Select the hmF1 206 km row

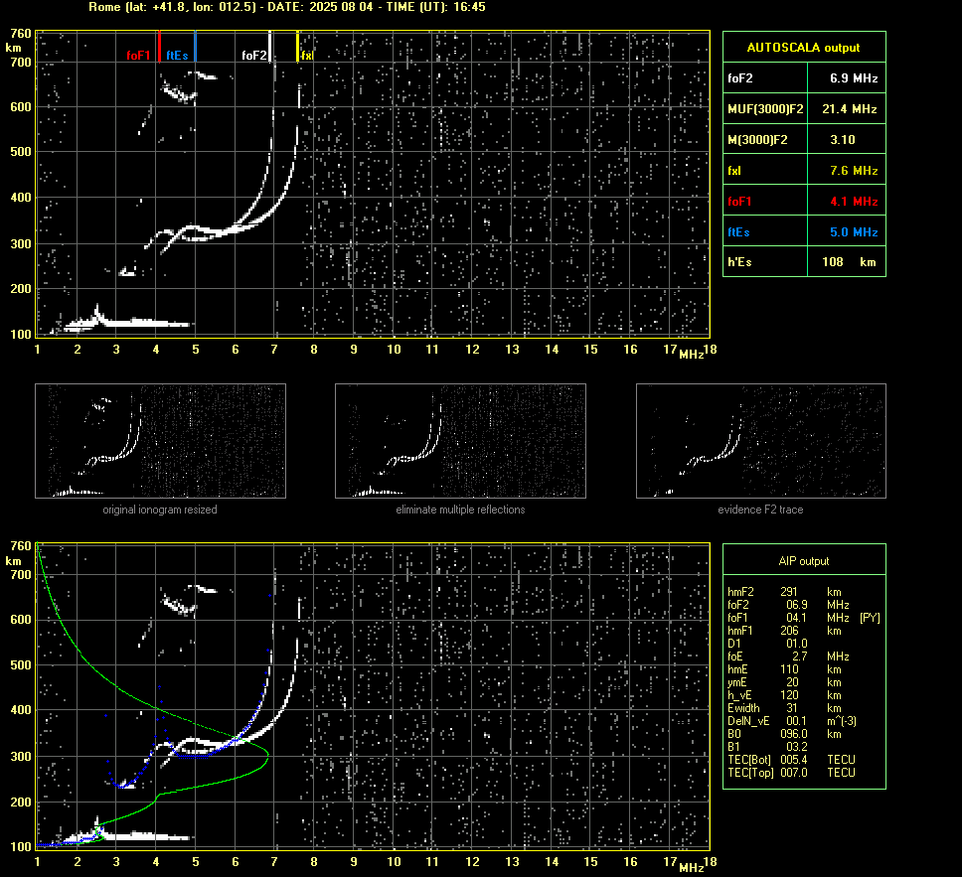pos(785,631)
